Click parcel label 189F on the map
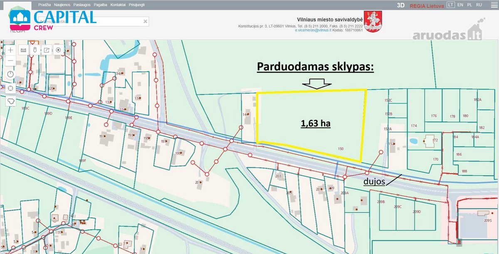Image resolution: width=499 pixels, height=254 pixels. pyautogui.click(x=82, y=160)
